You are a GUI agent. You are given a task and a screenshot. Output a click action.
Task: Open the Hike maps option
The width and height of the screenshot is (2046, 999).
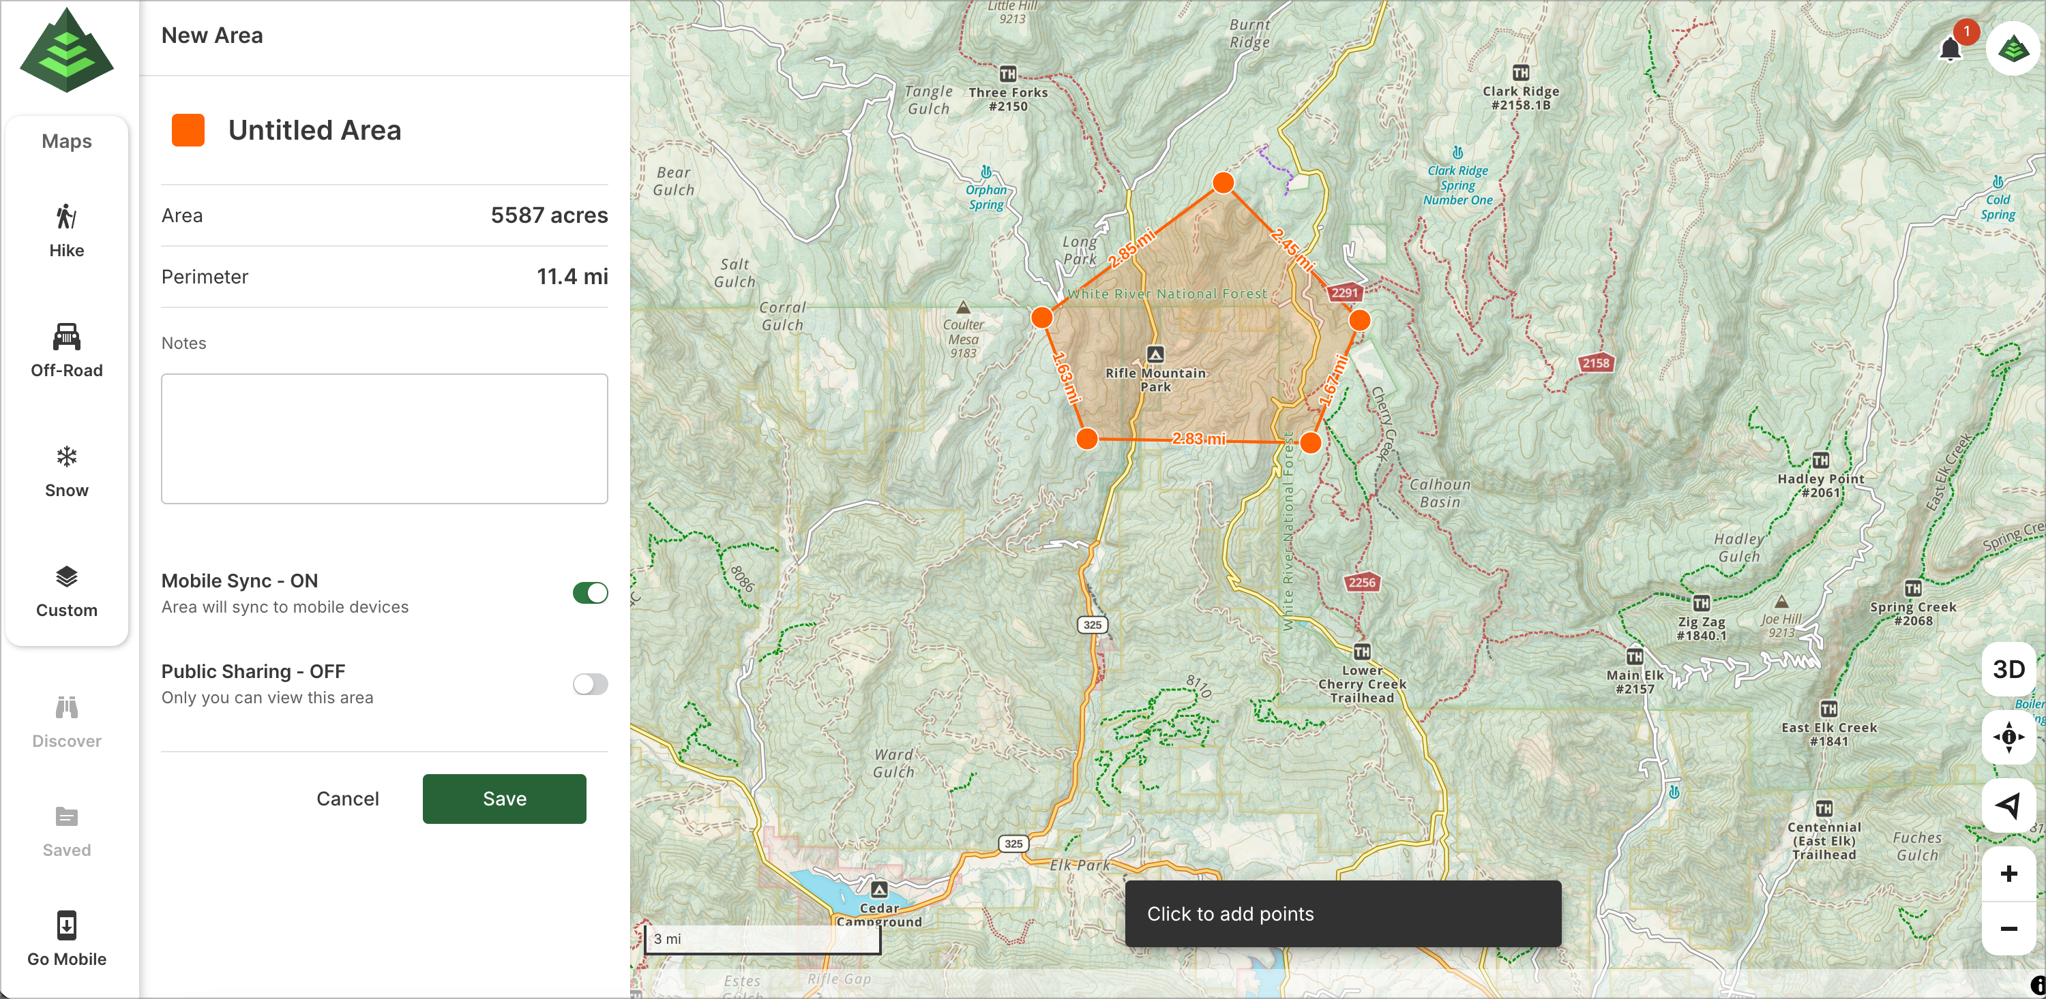pyautogui.click(x=67, y=230)
